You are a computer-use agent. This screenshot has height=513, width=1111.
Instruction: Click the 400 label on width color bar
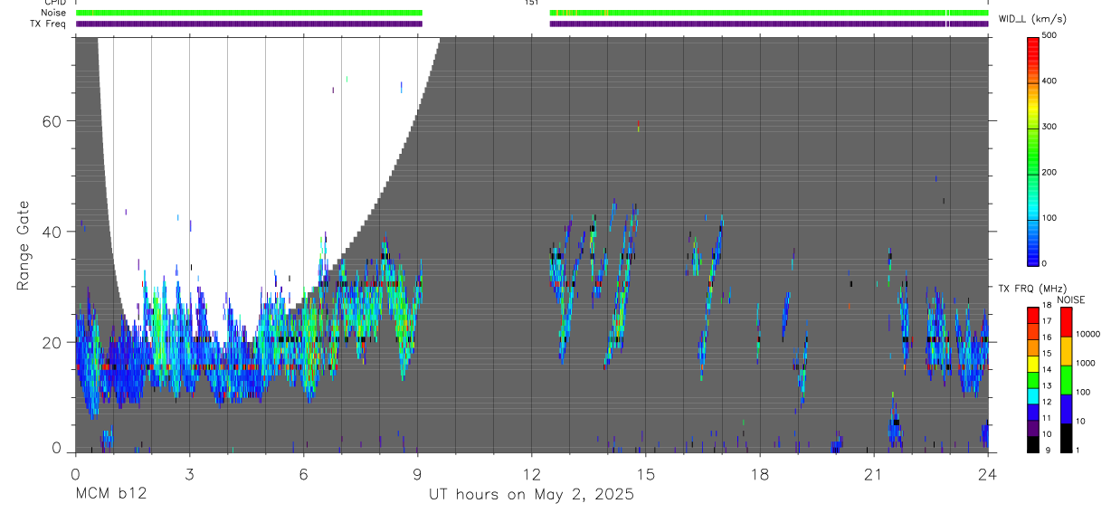[1049, 81]
